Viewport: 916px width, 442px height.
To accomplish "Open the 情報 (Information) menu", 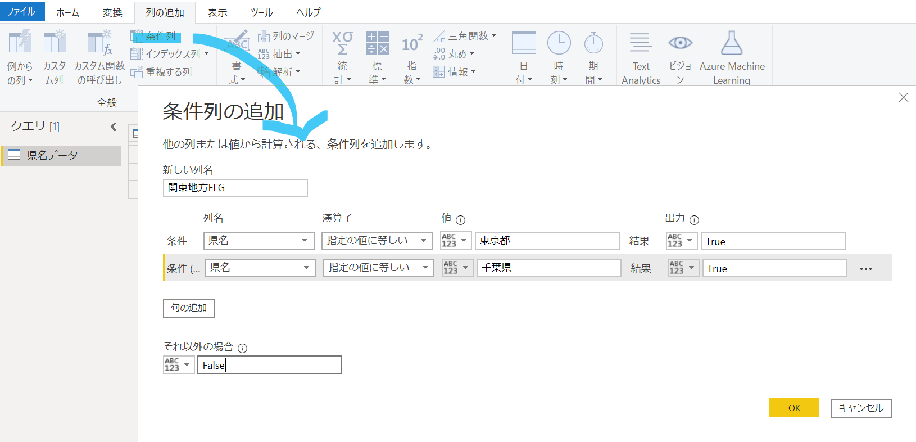I will (455, 72).
